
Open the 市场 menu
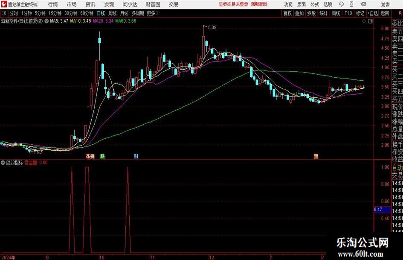pos(72,4)
